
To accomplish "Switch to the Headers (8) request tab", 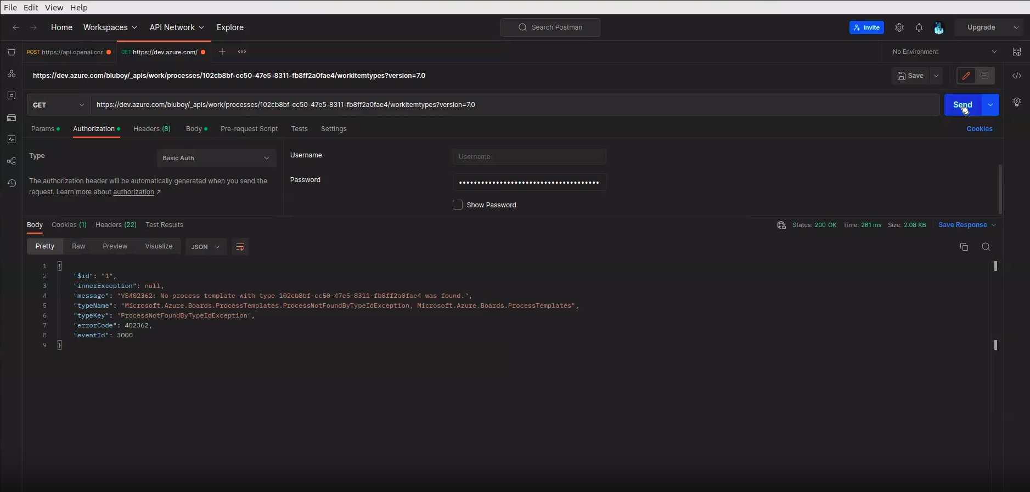I will point(152,129).
